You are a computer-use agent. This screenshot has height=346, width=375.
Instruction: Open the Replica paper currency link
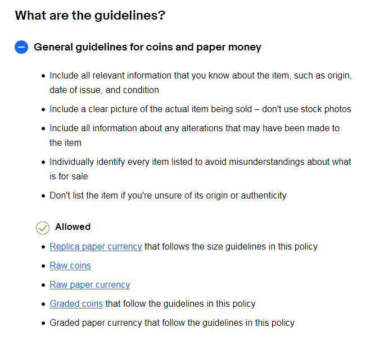coord(96,247)
